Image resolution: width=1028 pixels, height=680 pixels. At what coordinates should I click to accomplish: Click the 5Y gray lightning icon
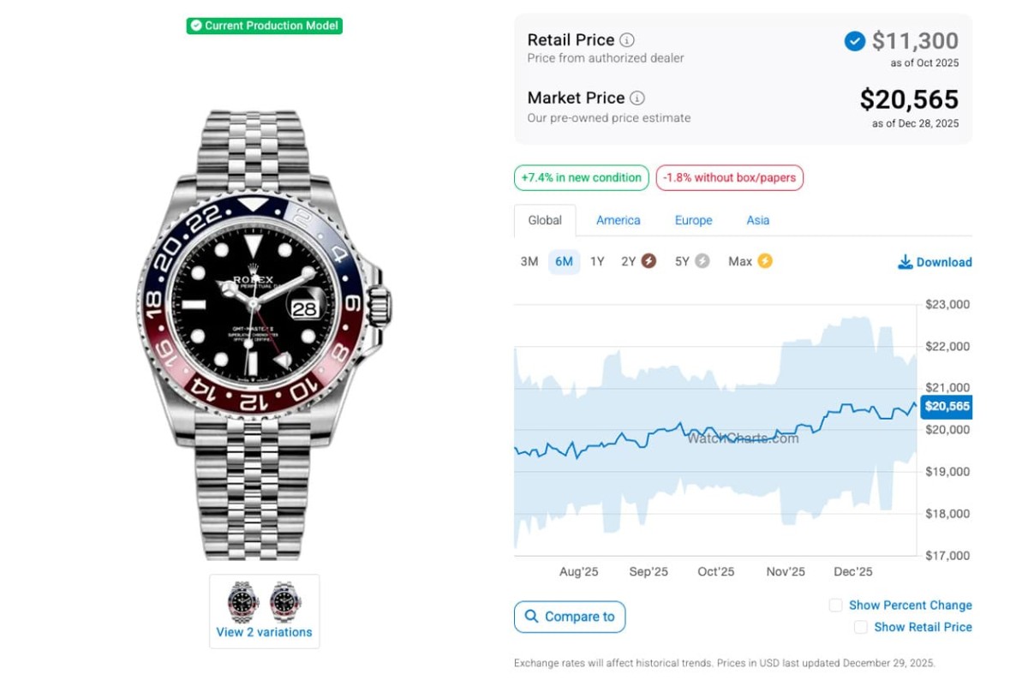click(702, 261)
